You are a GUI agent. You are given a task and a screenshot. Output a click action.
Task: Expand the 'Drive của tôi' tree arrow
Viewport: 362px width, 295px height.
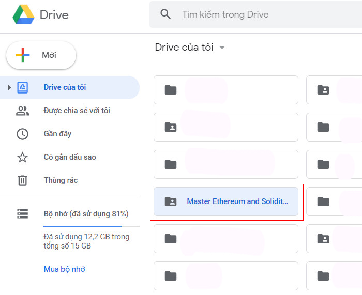[x=9, y=87]
